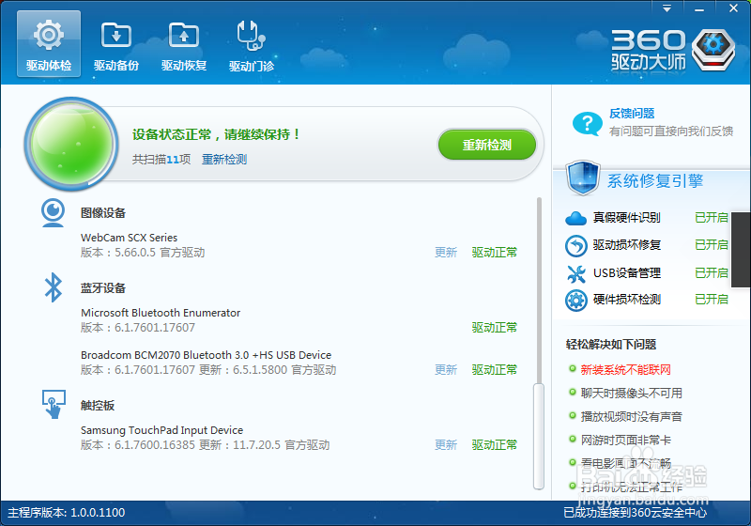Image resolution: width=751 pixels, height=526 pixels.
Task: Click 更新 for Samsung TouchPad Input Device
Action: pyautogui.click(x=446, y=445)
